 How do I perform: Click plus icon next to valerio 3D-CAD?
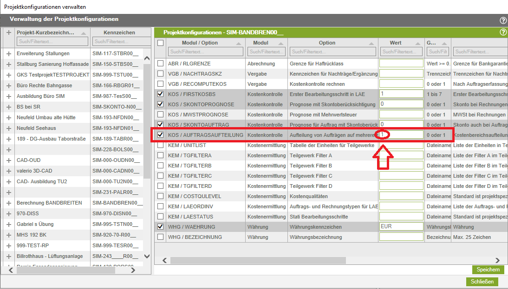tap(9, 171)
